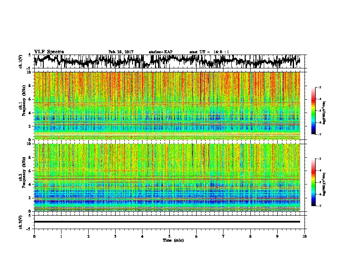
Task: Click the ch.1 spectrogram '8' kHz tick label
Action: 30,86
